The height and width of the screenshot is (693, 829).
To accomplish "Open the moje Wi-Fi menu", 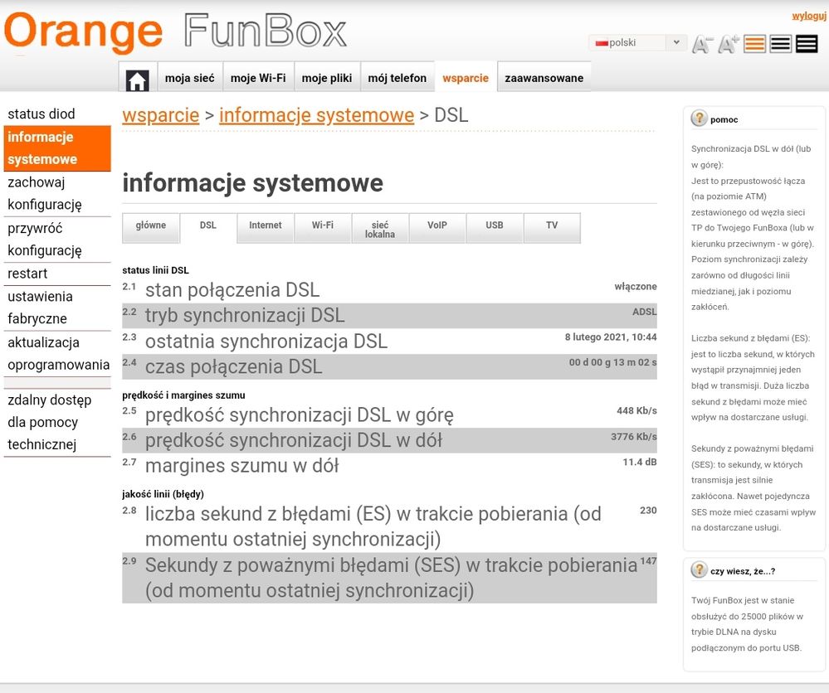I will tap(258, 78).
